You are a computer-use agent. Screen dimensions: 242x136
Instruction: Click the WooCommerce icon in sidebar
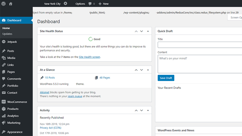coord(4,102)
